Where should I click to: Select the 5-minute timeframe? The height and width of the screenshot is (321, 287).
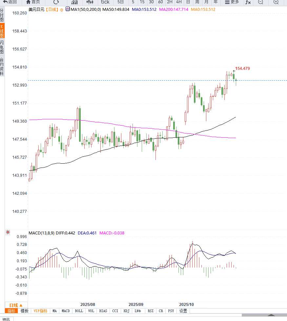coord(133,2)
